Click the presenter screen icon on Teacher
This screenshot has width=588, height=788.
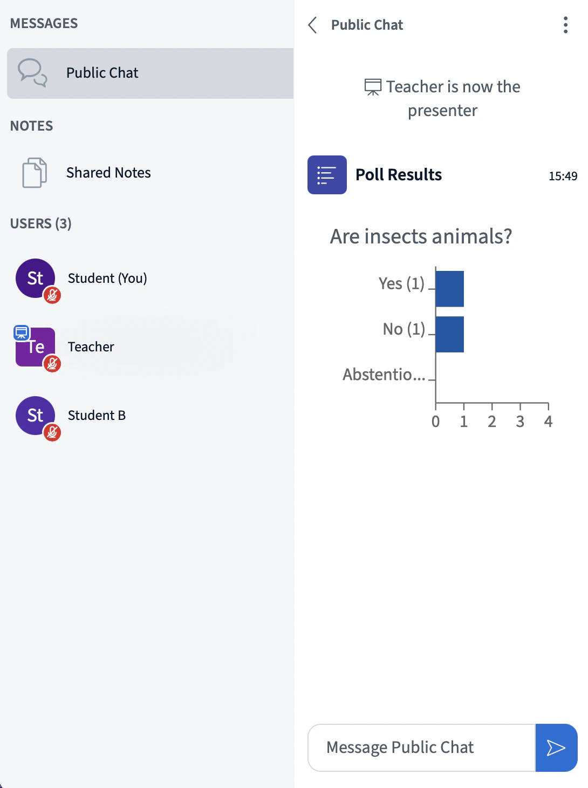tap(21, 332)
